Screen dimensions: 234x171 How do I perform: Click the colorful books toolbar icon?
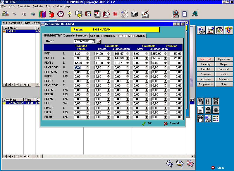pos(42,14)
